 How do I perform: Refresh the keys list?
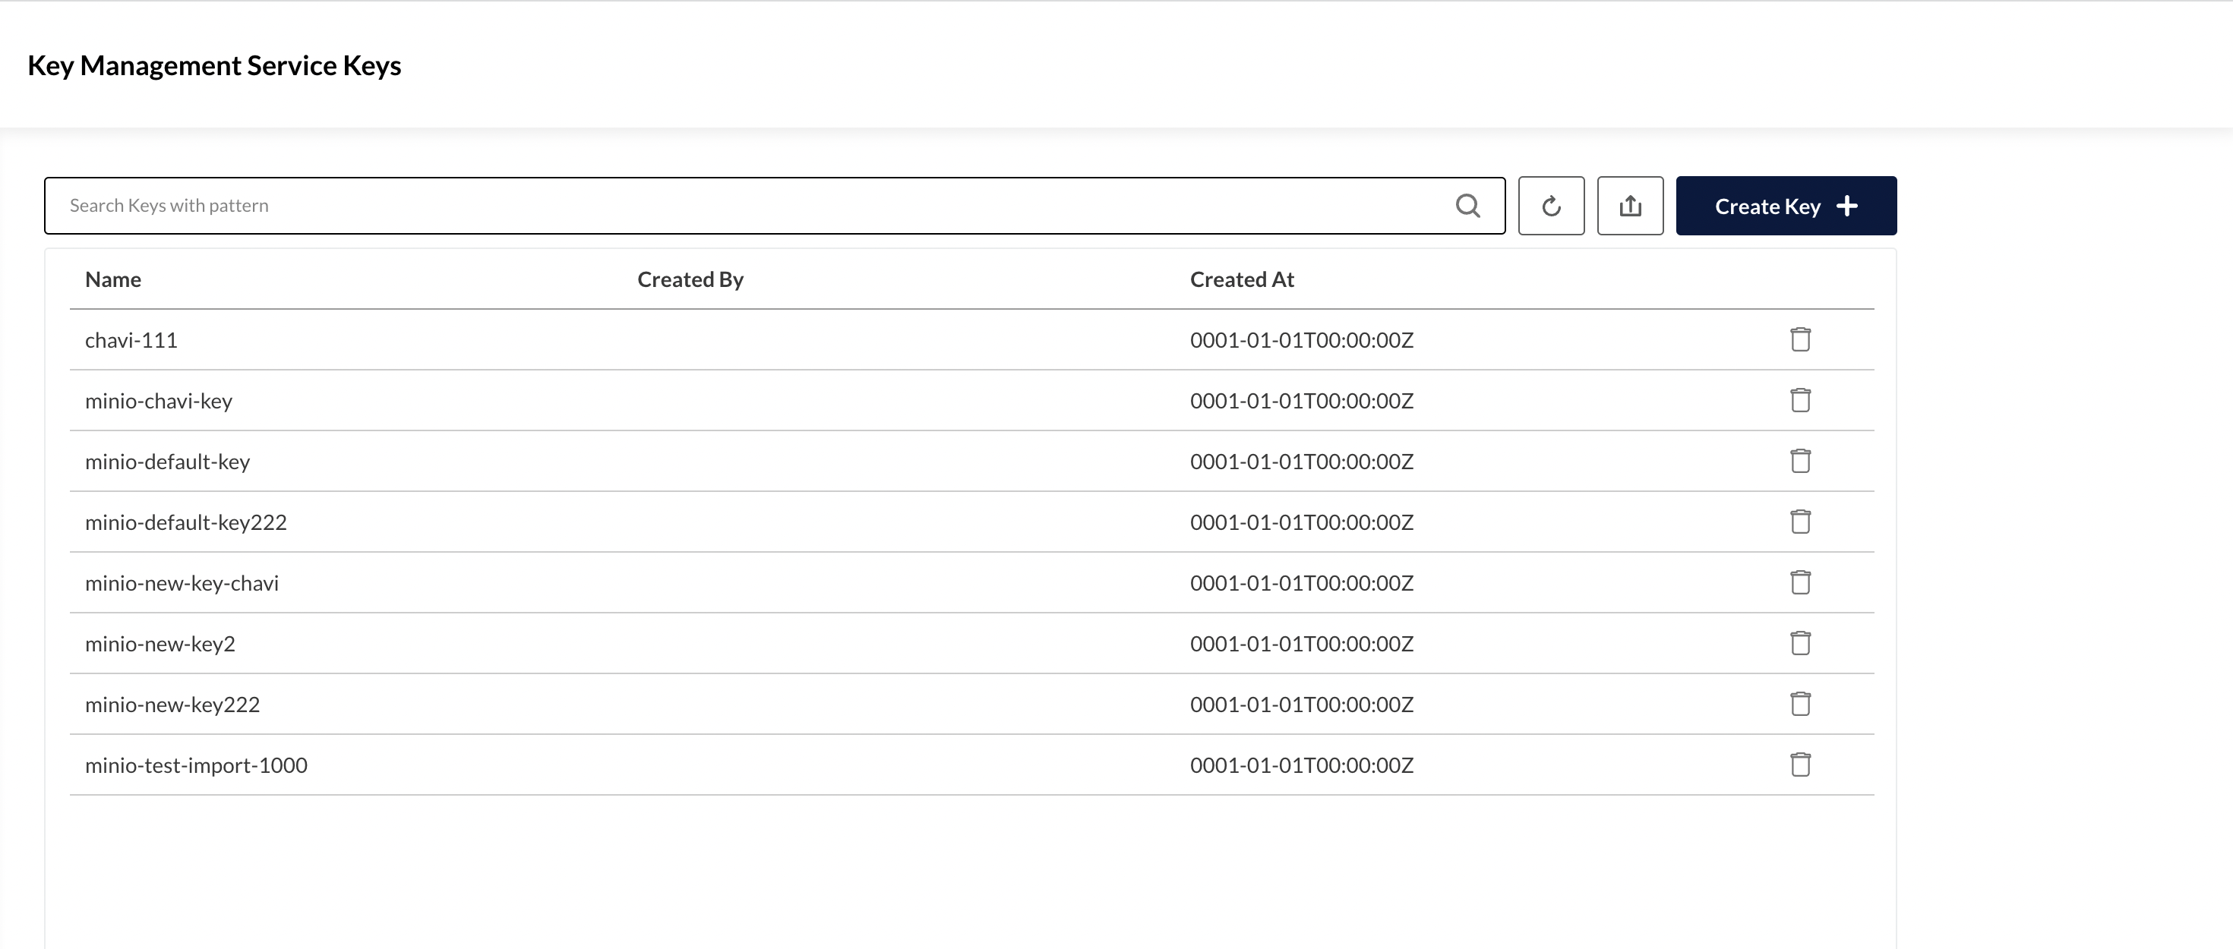(1551, 207)
